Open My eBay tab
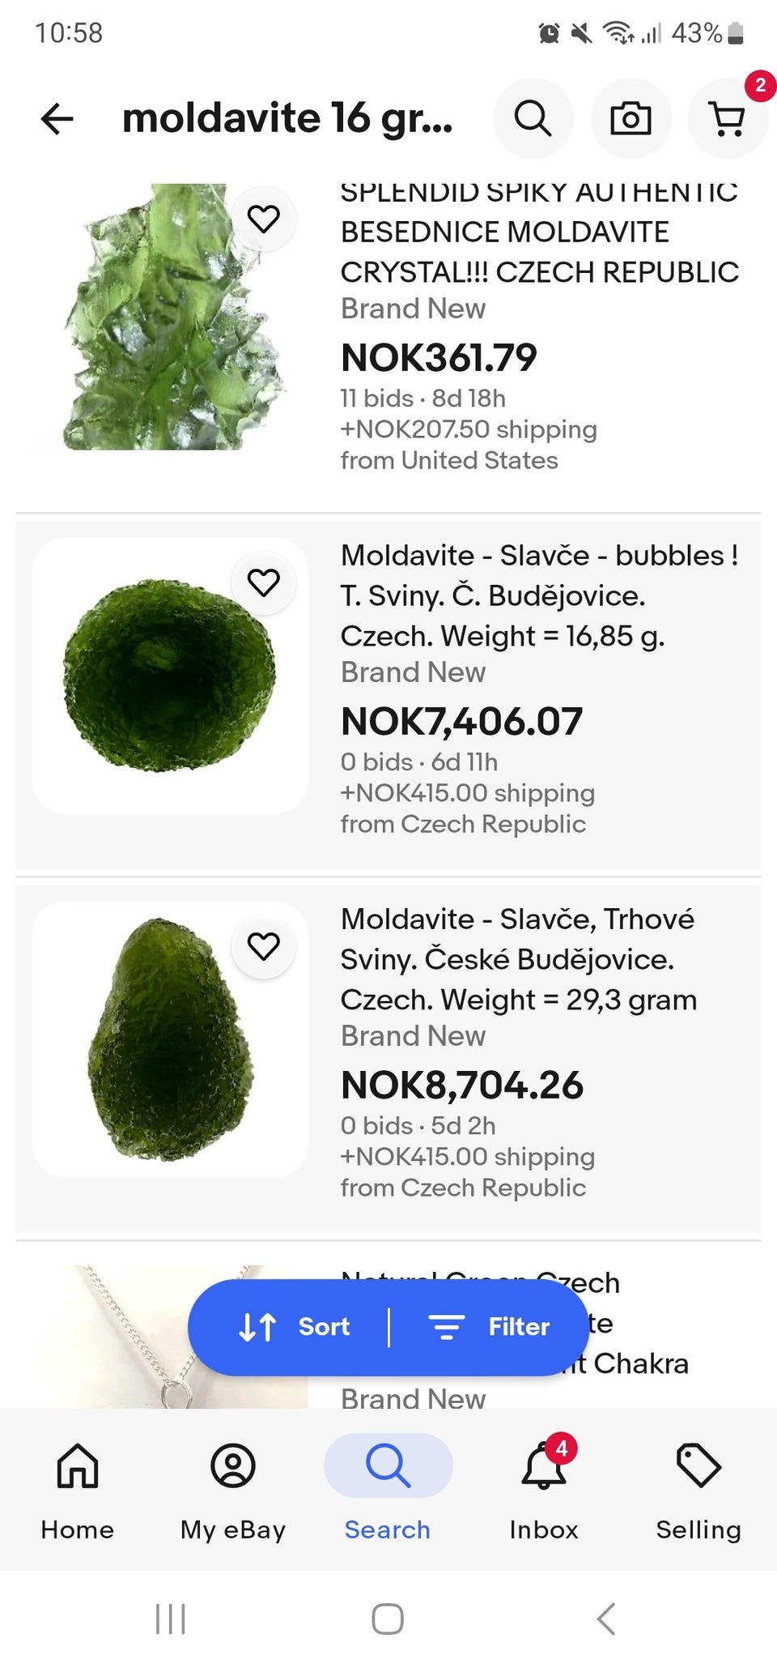This screenshot has height=1668, width=777. pyautogui.click(x=233, y=1490)
